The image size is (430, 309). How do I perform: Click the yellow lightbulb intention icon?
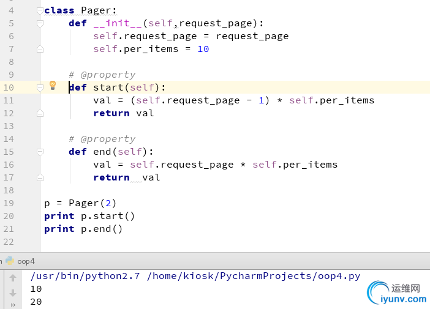point(53,86)
